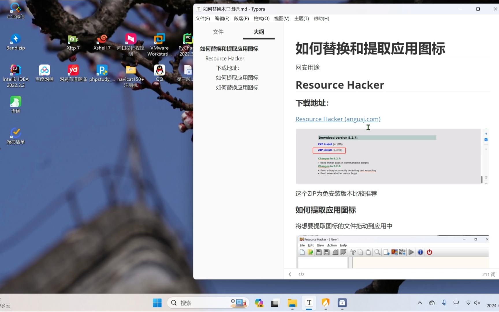Screen dimensions: 499x312
Task: Toggle source code mode in Typora status bar
Action: click(x=301, y=274)
